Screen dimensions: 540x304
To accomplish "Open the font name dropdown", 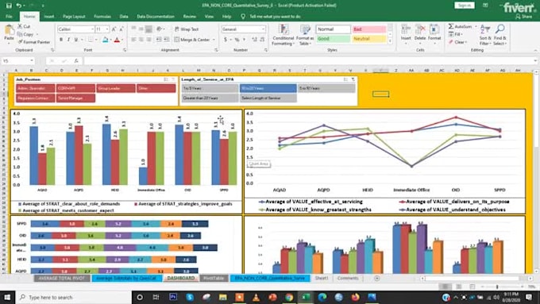I will [92, 29].
